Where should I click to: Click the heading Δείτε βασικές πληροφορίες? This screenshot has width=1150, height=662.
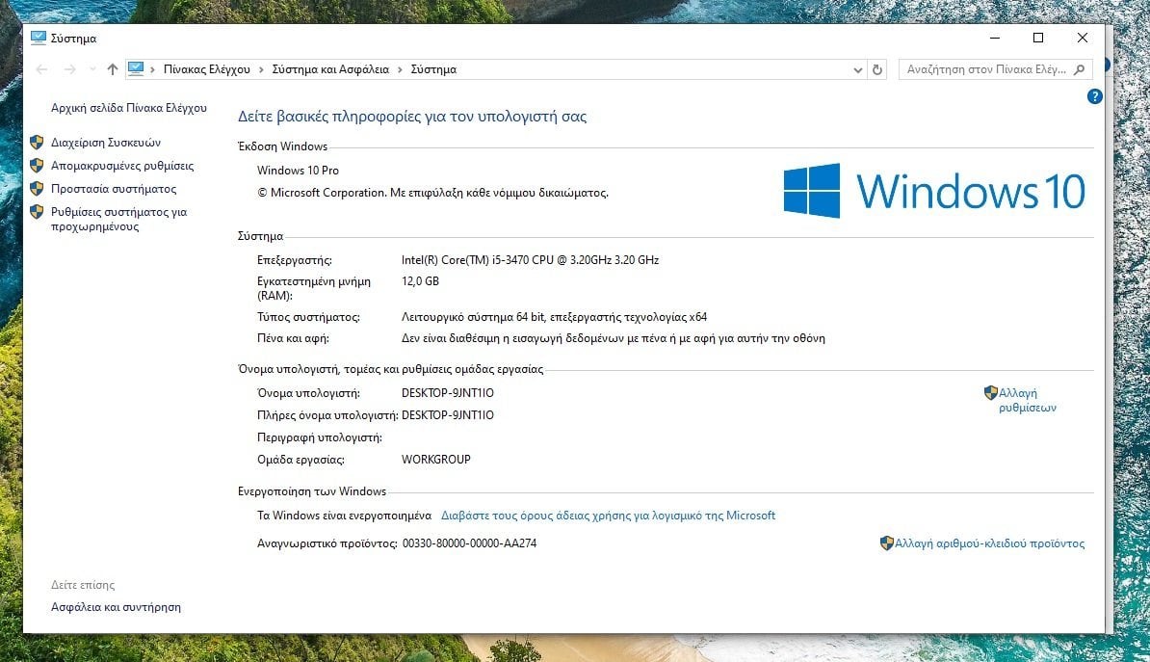click(x=412, y=117)
